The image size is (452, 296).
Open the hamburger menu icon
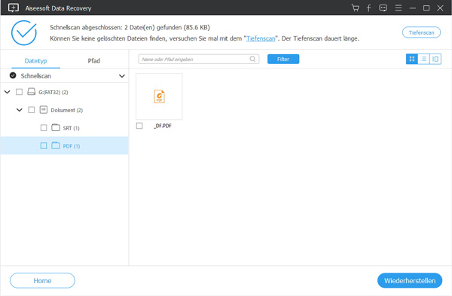coord(399,8)
